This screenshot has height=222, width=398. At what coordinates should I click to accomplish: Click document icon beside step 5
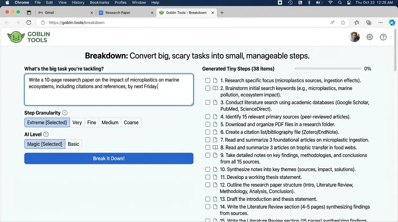(x=215, y=124)
